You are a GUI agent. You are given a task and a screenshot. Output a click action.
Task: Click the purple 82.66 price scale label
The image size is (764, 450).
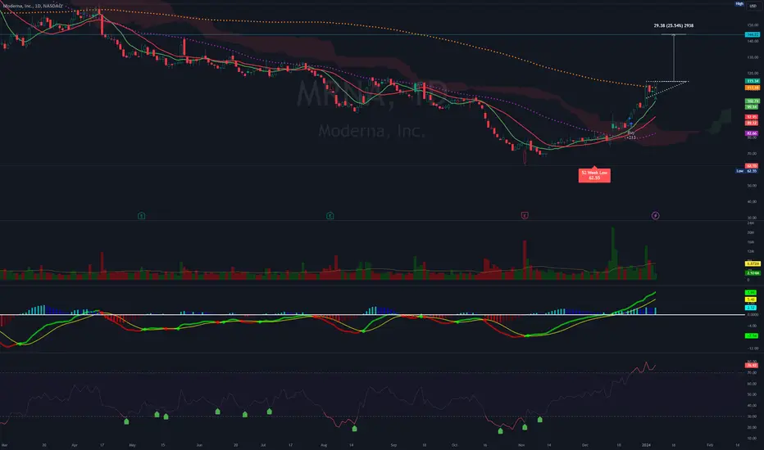pyautogui.click(x=752, y=133)
